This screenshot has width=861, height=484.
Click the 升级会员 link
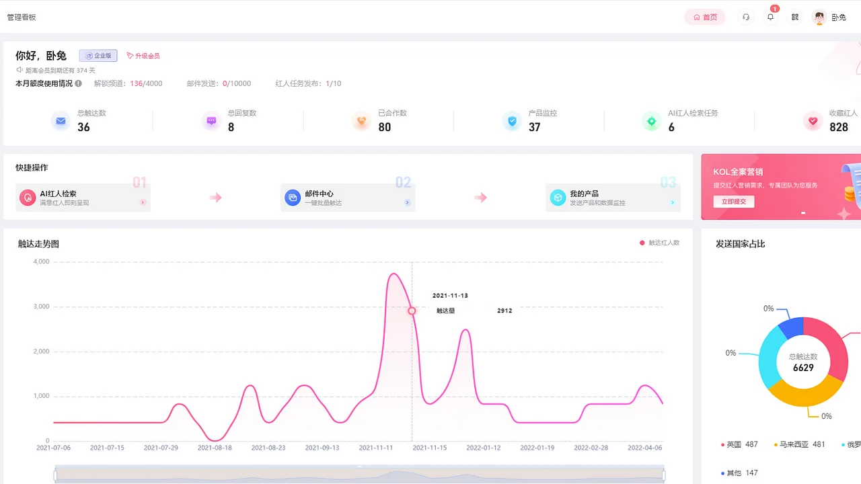coord(143,56)
